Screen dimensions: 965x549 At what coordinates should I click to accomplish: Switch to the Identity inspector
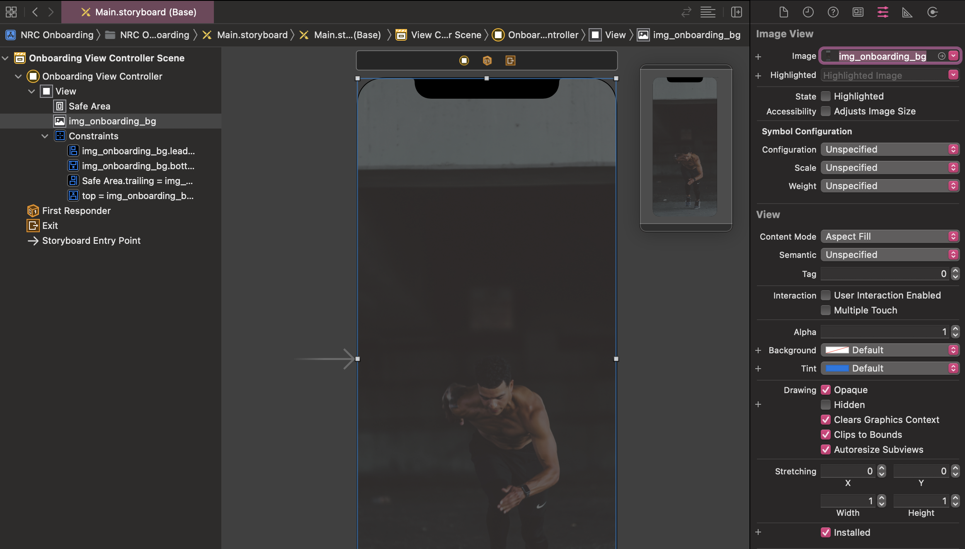[x=858, y=12]
